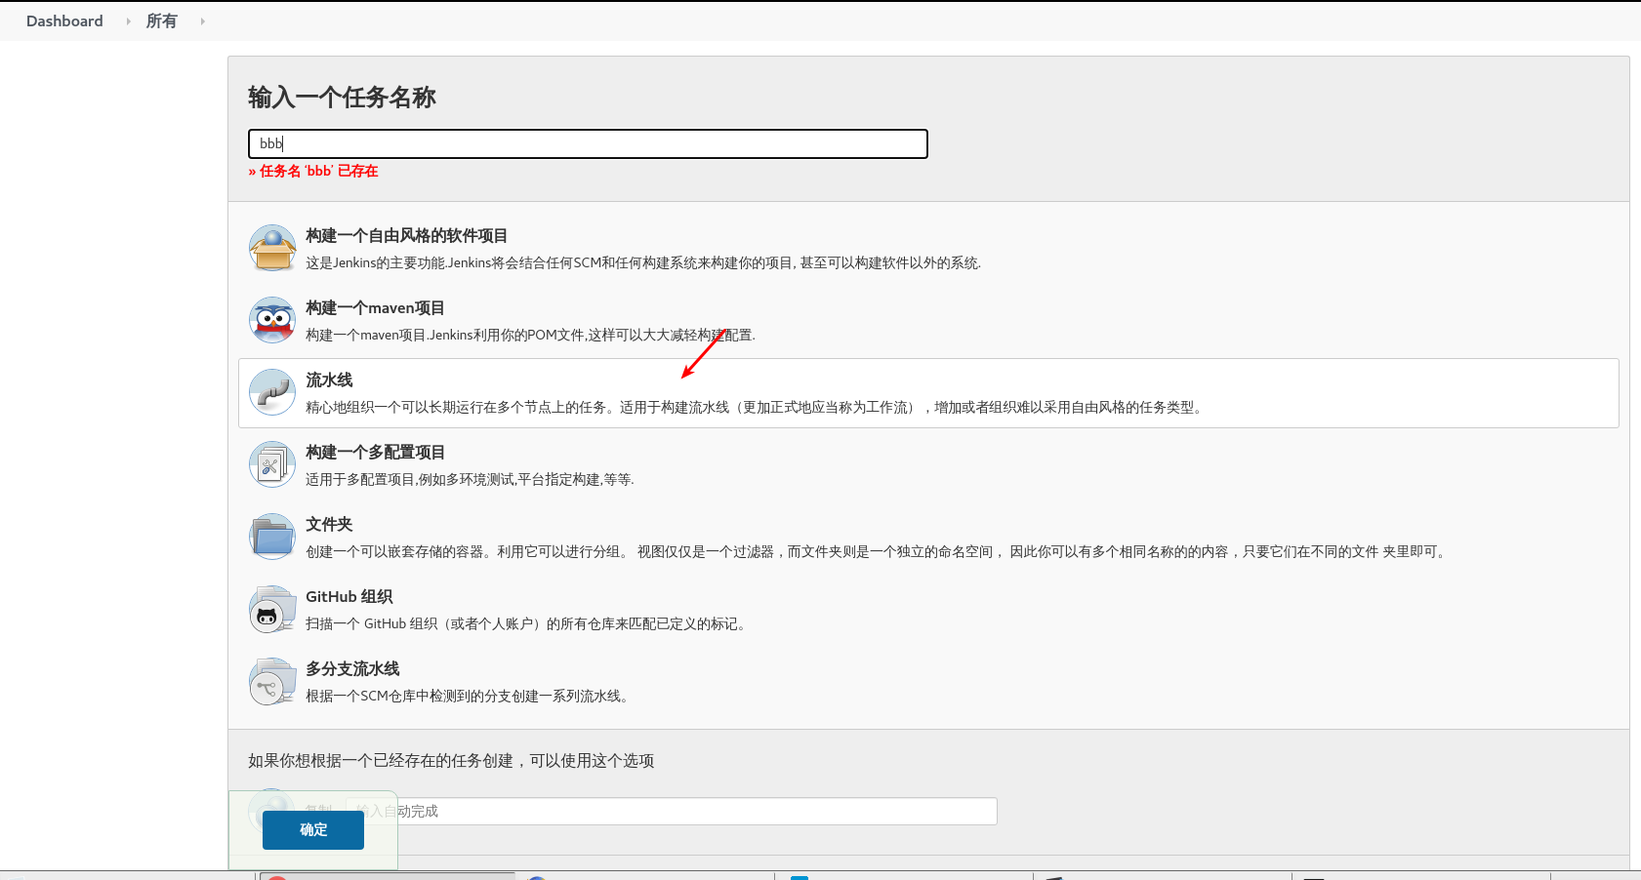Click the GitHub 组织 octocat icon

pos(272,609)
